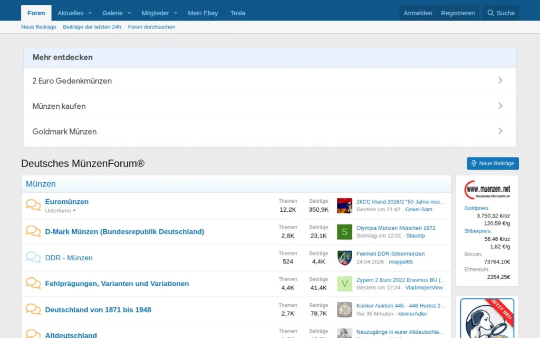Click the DDR - Münzen forum bubble icon
This screenshot has height=338, width=540.
[33, 257]
